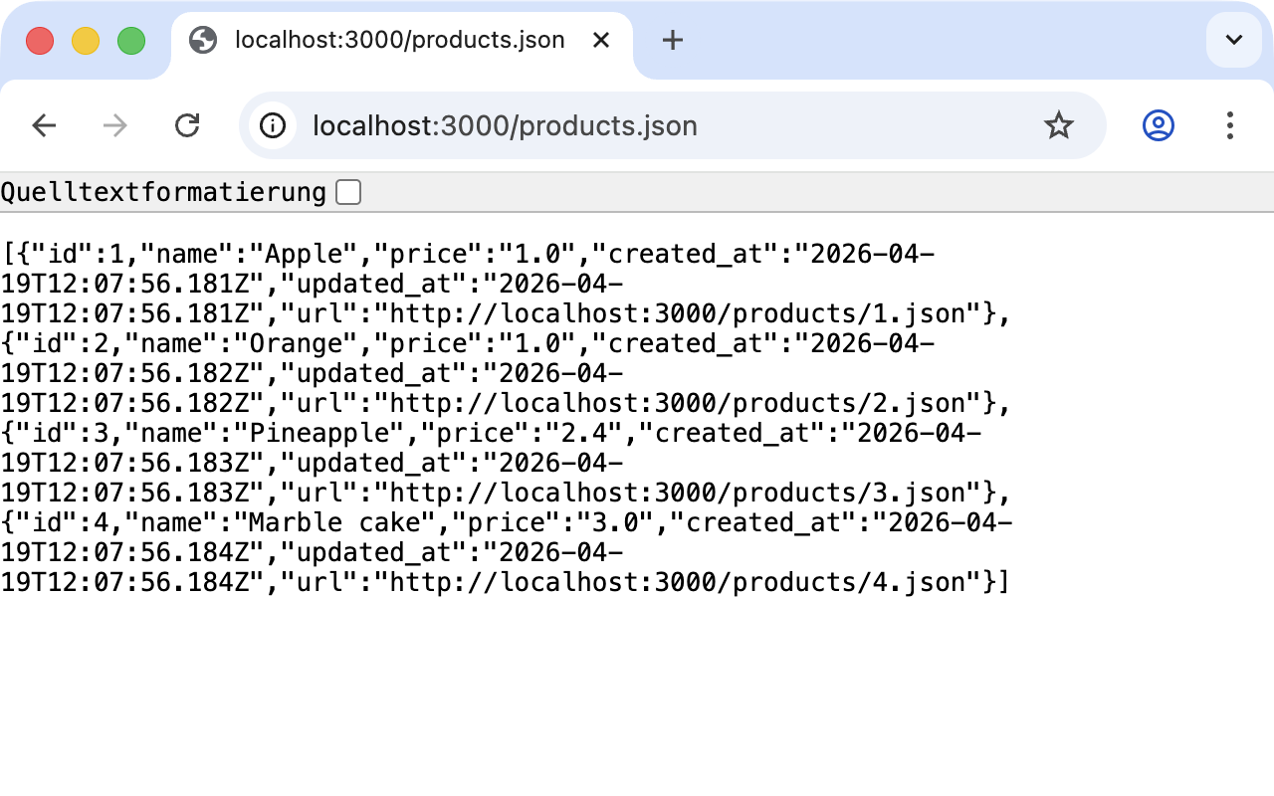Click inside the address bar
The image size is (1274, 796).
pos(597,125)
